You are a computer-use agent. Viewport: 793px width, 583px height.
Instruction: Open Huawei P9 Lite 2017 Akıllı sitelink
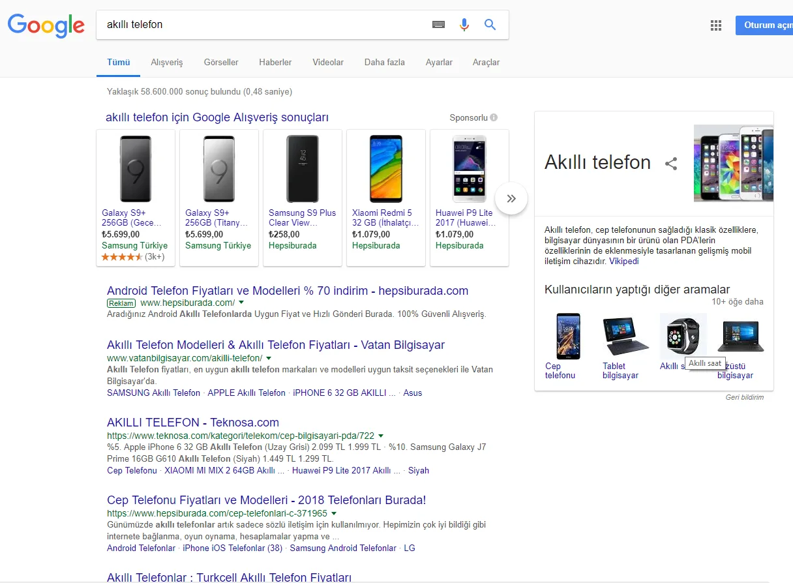coord(346,470)
